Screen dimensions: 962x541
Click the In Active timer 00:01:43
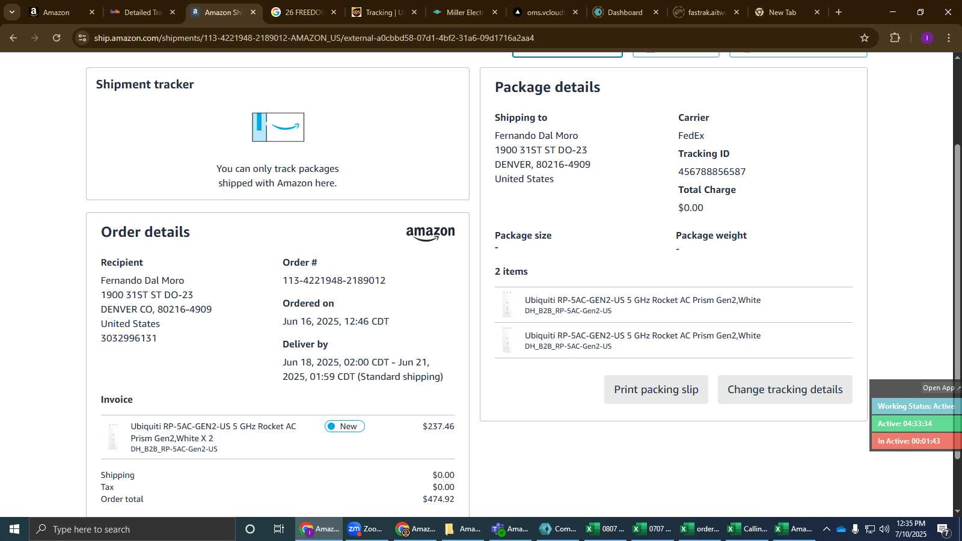pos(916,441)
